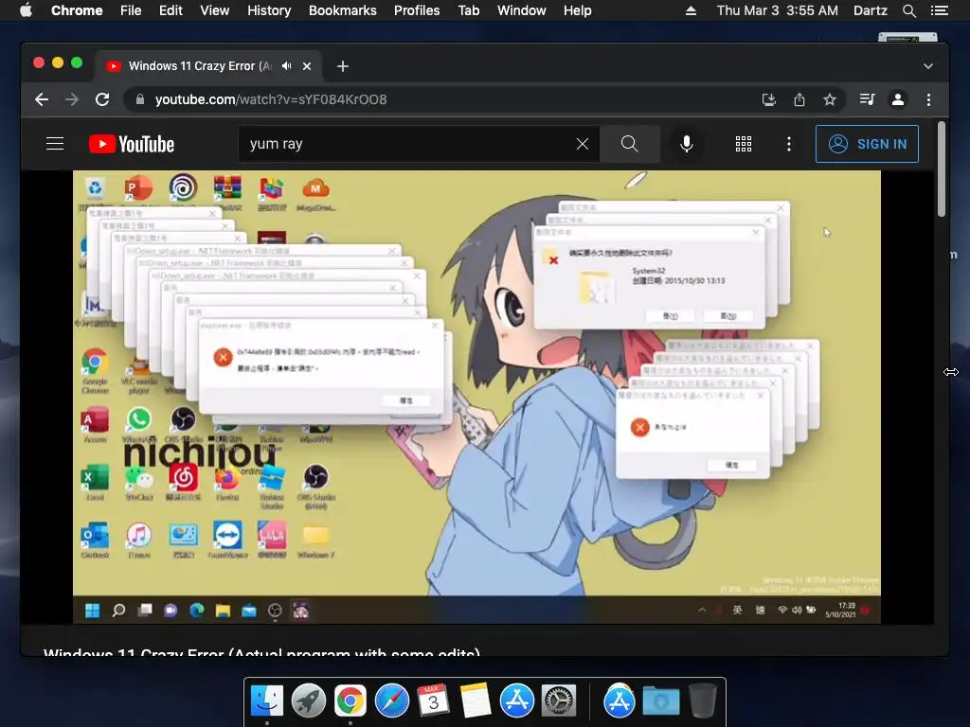Open Applications folder in the Dock
970x727 pixels.
point(620,701)
